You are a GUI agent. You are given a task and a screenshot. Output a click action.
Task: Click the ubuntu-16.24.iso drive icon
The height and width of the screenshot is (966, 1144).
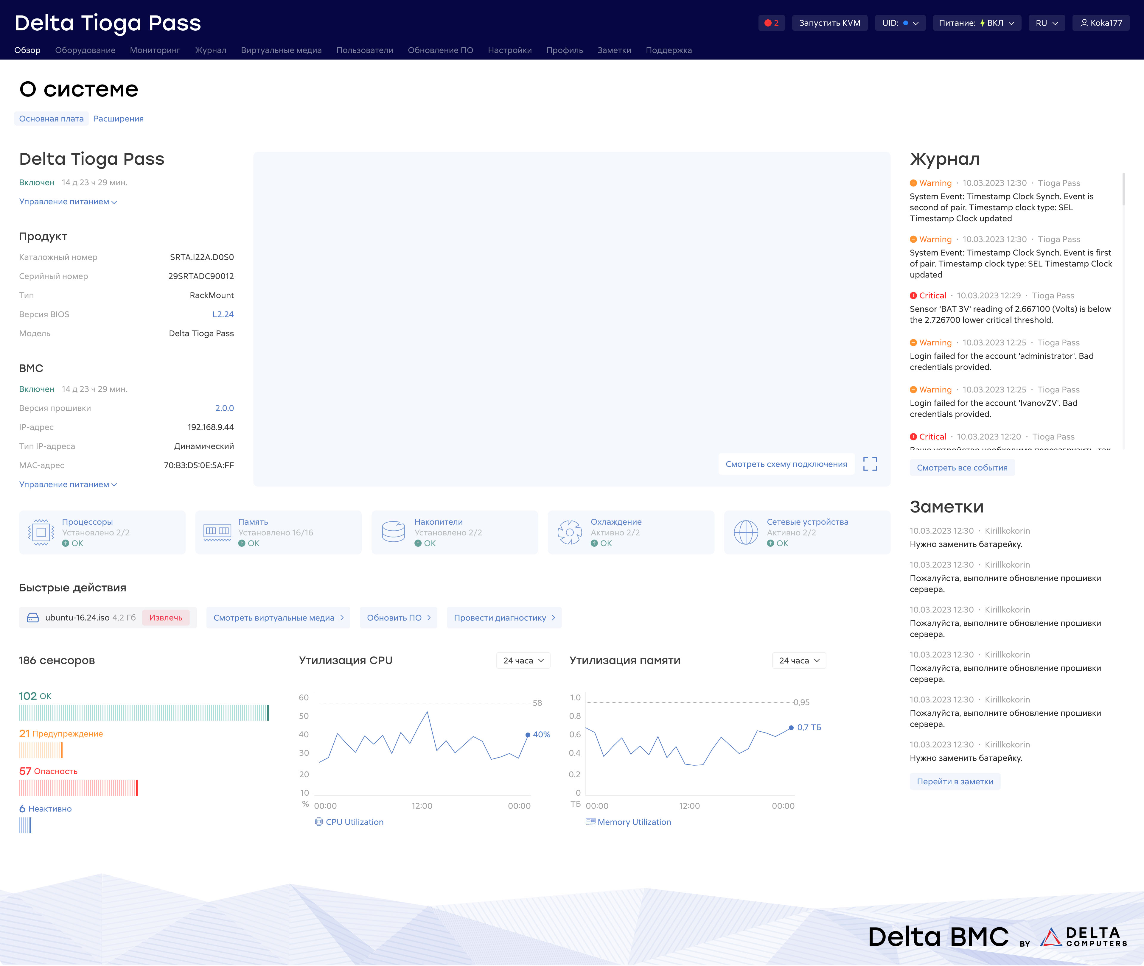[x=33, y=618]
